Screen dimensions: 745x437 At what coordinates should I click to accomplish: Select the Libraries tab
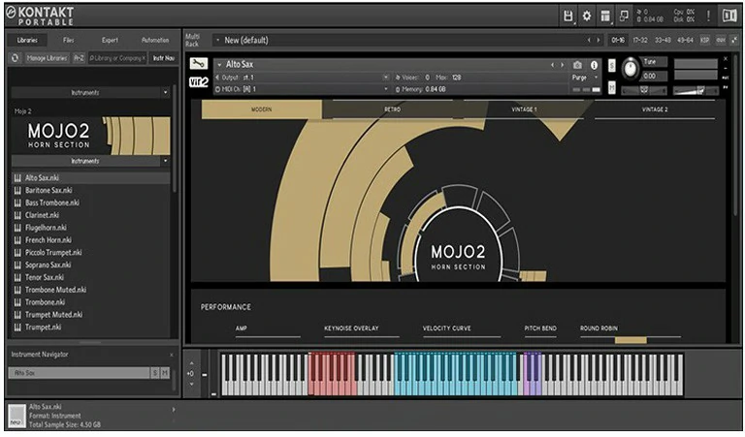27,41
